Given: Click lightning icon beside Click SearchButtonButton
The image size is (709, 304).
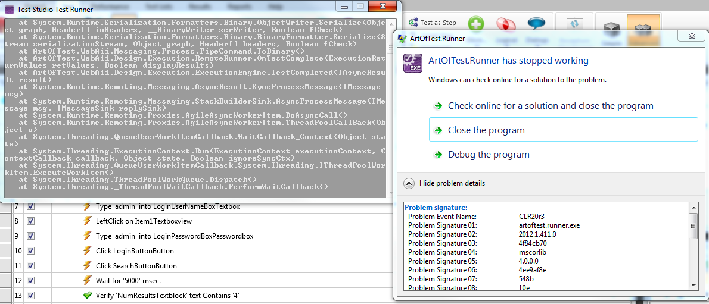Looking at the screenshot, I should pyautogui.click(x=87, y=265).
